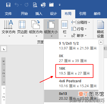Click the vertical ruler on left edge
107x104 pixels.
point(3,81)
